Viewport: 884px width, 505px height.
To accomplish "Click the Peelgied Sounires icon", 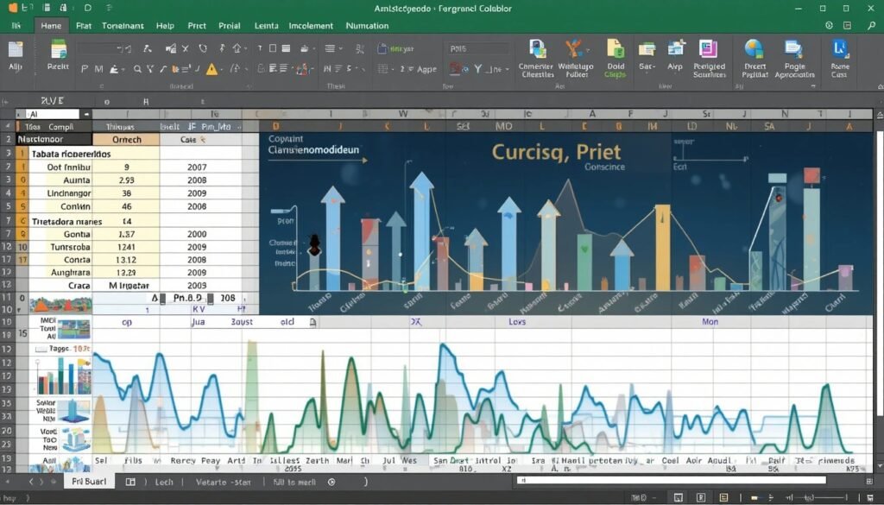I will pos(708,49).
